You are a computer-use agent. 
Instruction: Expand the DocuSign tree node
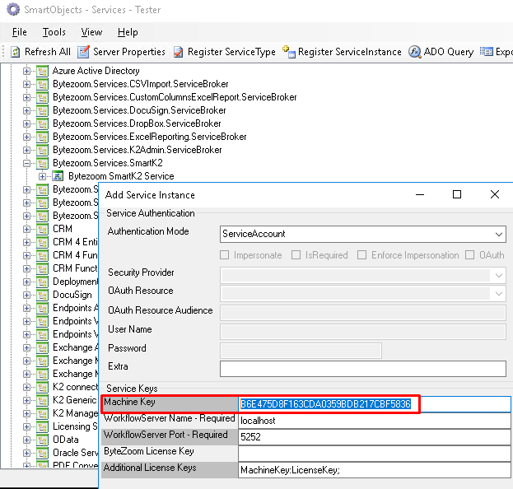click(26, 295)
